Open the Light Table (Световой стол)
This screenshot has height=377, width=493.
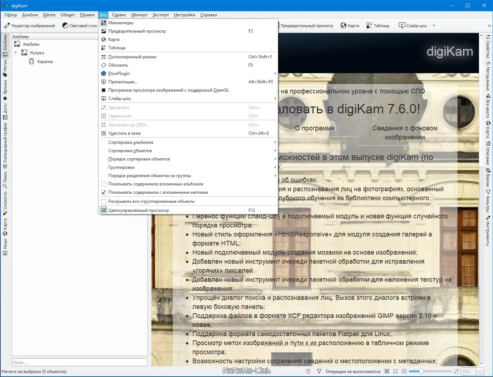coord(79,25)
